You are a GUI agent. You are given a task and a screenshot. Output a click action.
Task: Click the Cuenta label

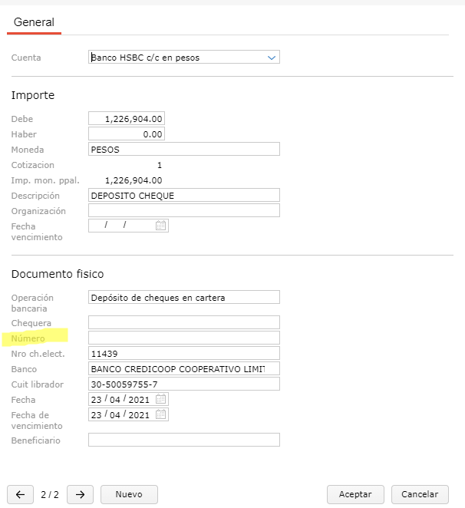point(26,58)
